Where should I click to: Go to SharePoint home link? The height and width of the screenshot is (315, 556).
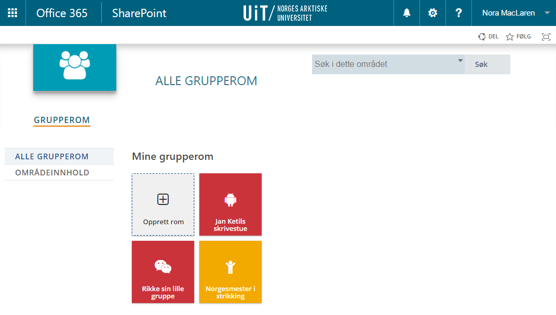(x=139, y=13)
